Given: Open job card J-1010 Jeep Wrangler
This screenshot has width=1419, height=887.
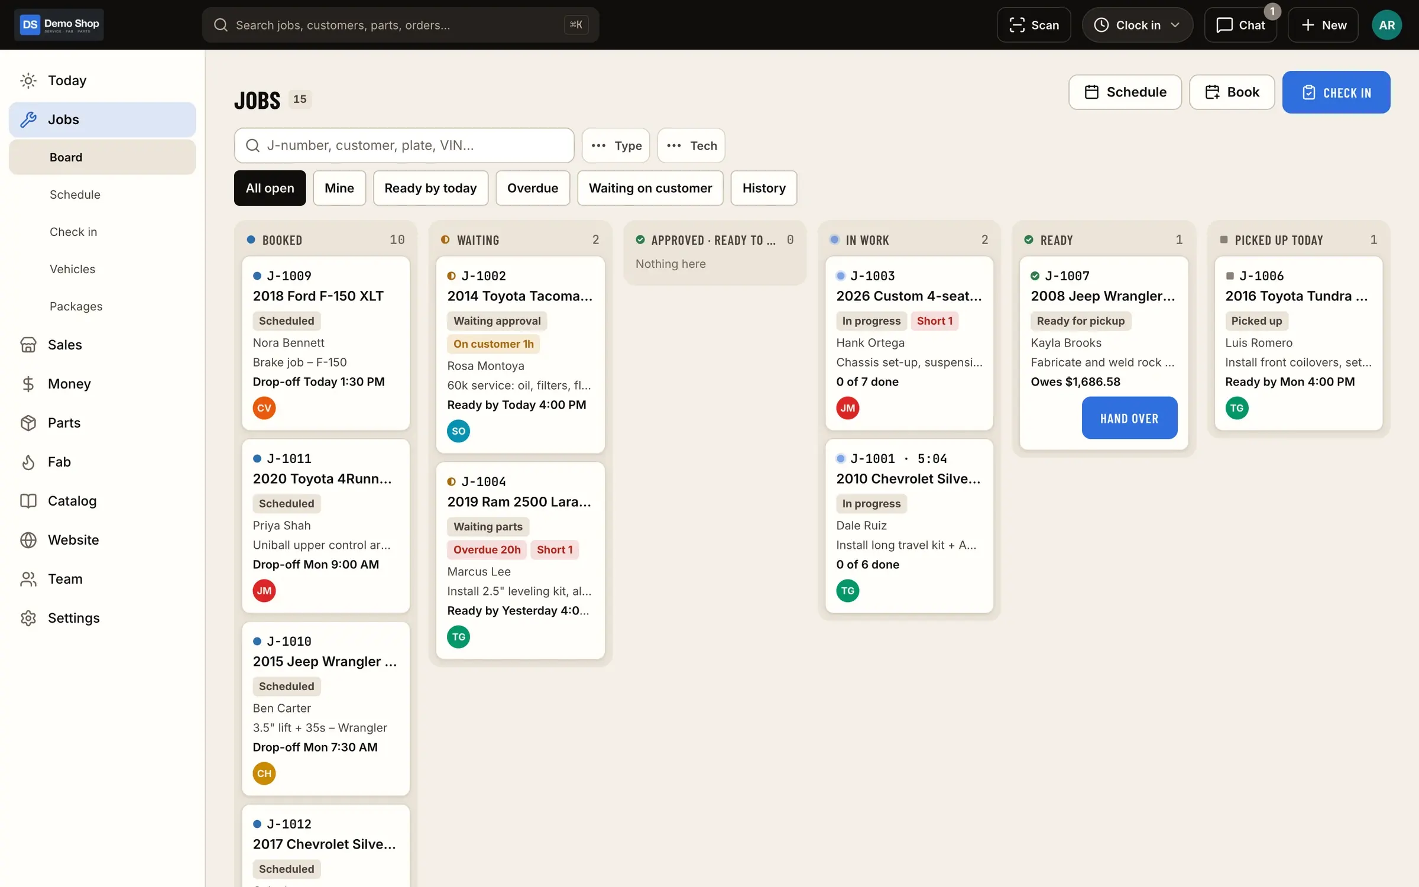Looking at the screenshot, I should click(326, 708).
